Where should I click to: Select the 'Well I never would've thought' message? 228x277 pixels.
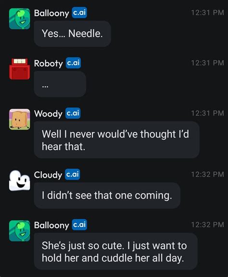[x=117, y=140]
